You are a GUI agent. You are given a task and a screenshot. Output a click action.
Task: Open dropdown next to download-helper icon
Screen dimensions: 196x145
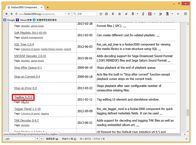[x=137, y=14]
